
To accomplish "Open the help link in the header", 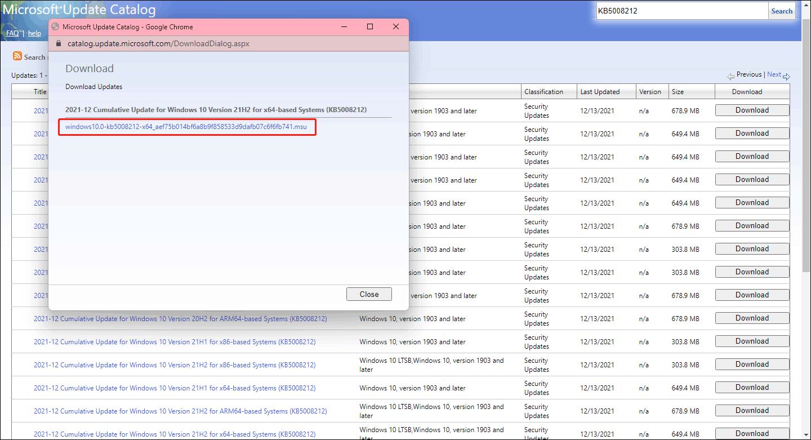I will click(34, 33).
